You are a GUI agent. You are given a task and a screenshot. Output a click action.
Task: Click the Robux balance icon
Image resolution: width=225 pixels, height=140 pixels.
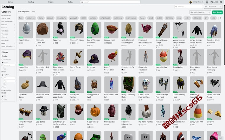[212, 2]
